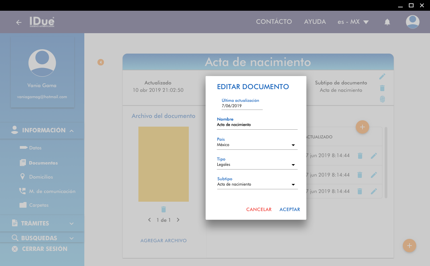
Task: Click the CANCELAR button
Action: [x=259, y=209]
